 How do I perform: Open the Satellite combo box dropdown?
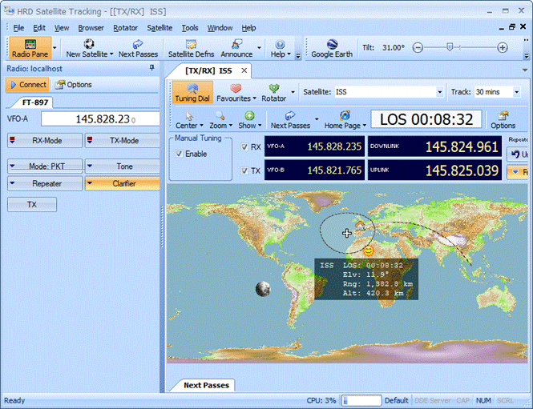coord(439,91)
